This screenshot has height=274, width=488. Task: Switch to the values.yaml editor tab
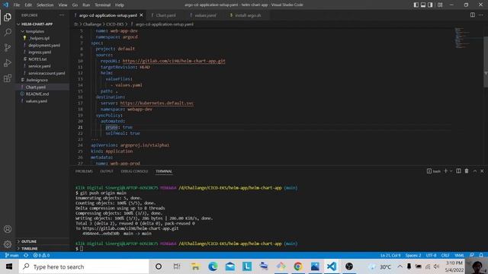click(x=205, y=15)
